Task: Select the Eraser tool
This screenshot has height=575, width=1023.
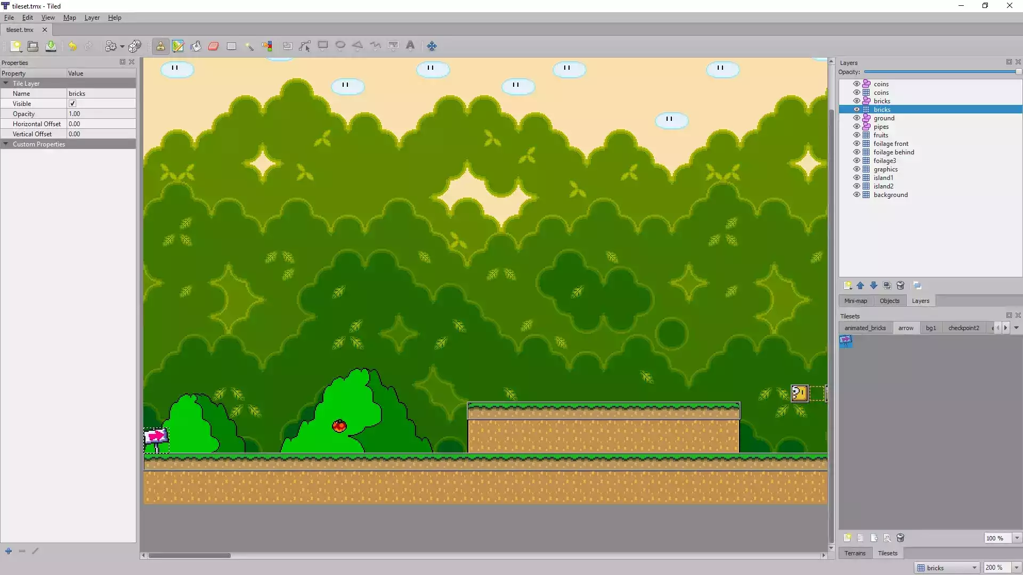Action: pos(214,46)
